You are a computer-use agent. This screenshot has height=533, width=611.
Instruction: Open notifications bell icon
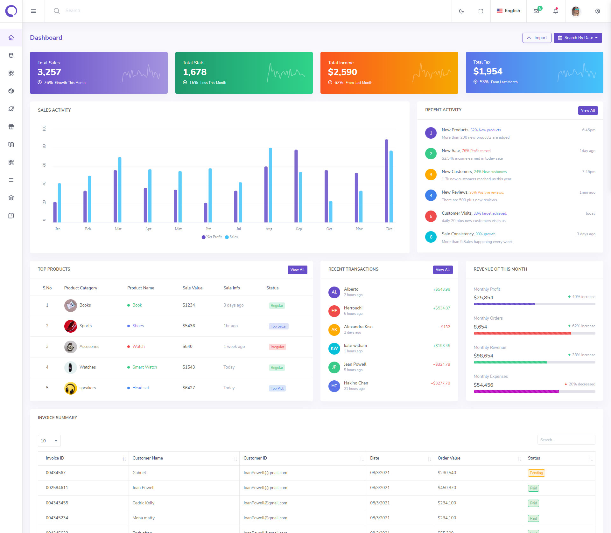pyautogui.click(x=556, y=11)
